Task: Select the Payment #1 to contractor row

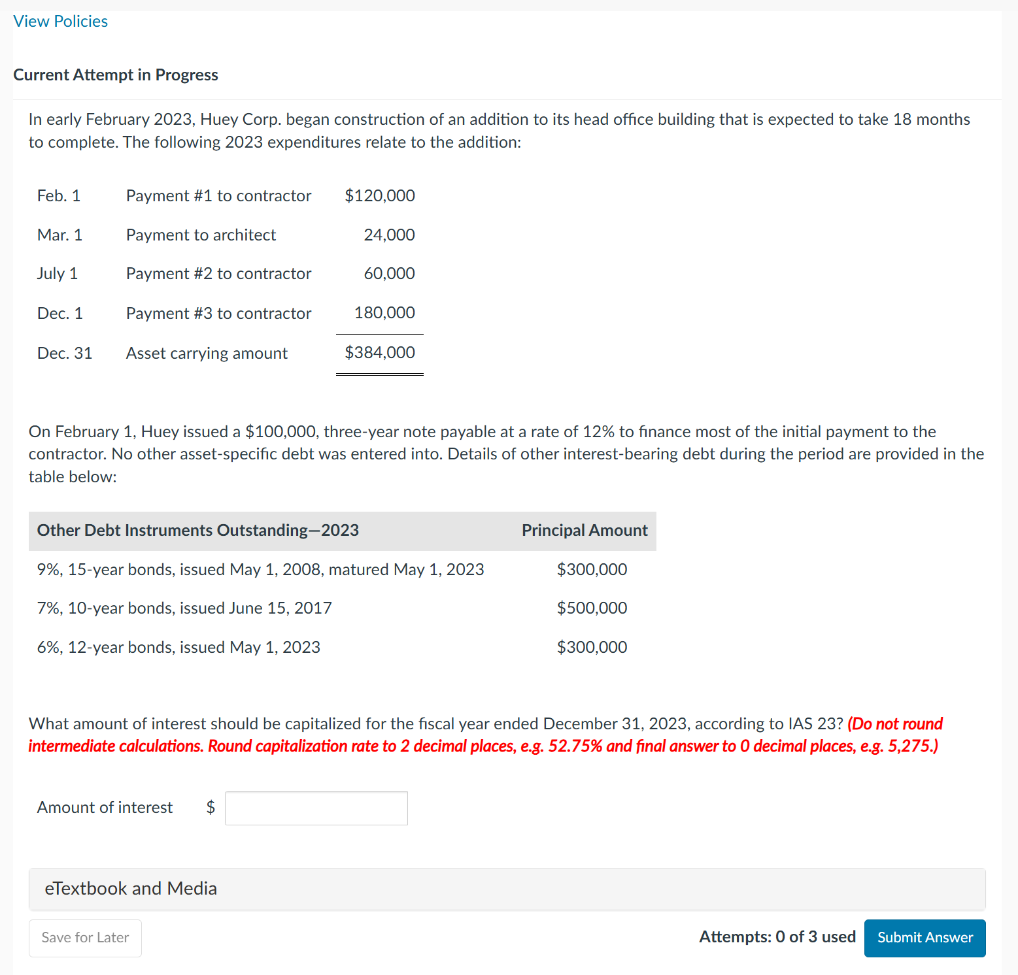Action: coord(218,195)
